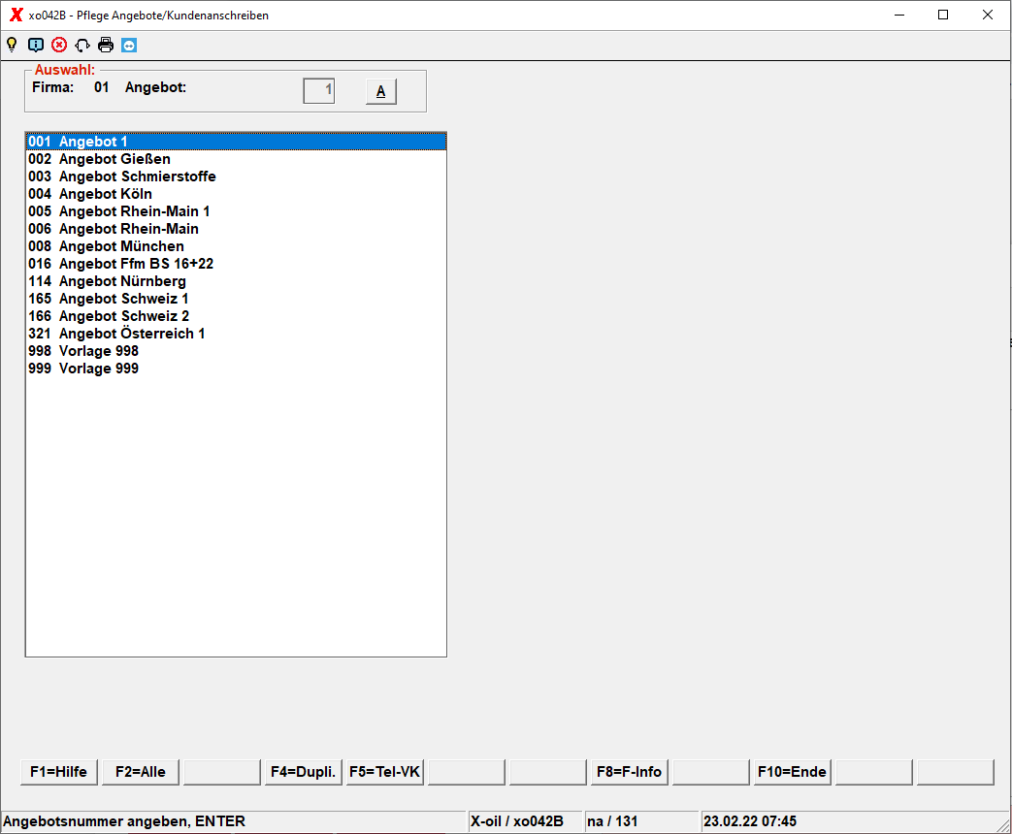Select row 003 Angebot Schmierstoffe
The image size is (1012, 834).
pos(236,176)
